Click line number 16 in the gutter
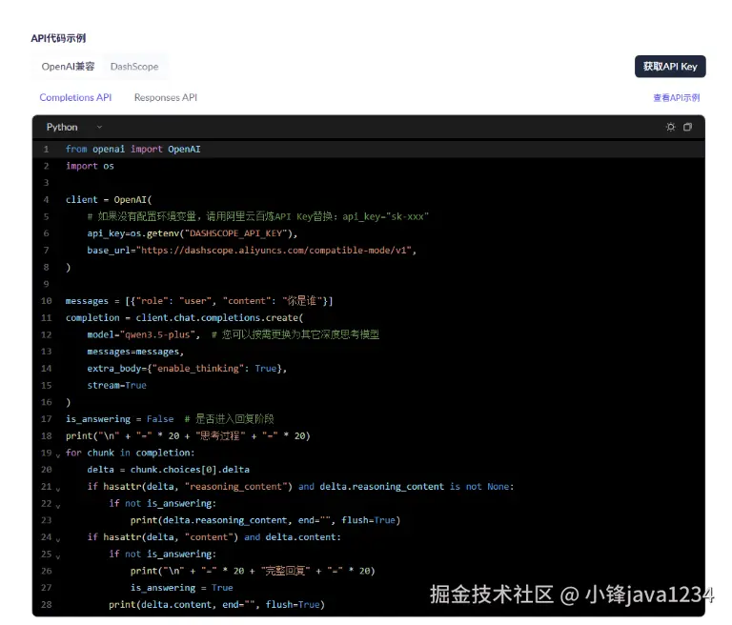Viewport: 732px width, 625px height. tap(46, 402)
